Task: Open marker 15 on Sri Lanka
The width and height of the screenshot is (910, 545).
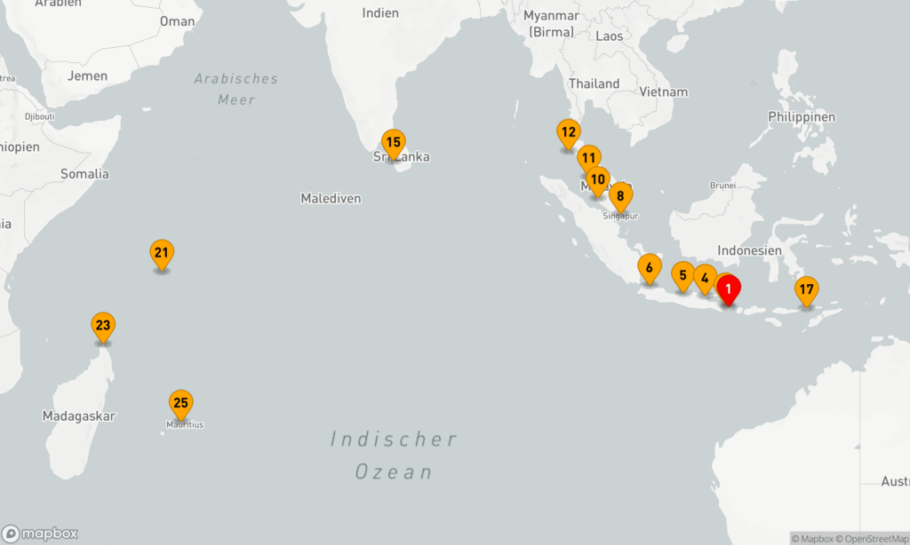Action: 393,142
